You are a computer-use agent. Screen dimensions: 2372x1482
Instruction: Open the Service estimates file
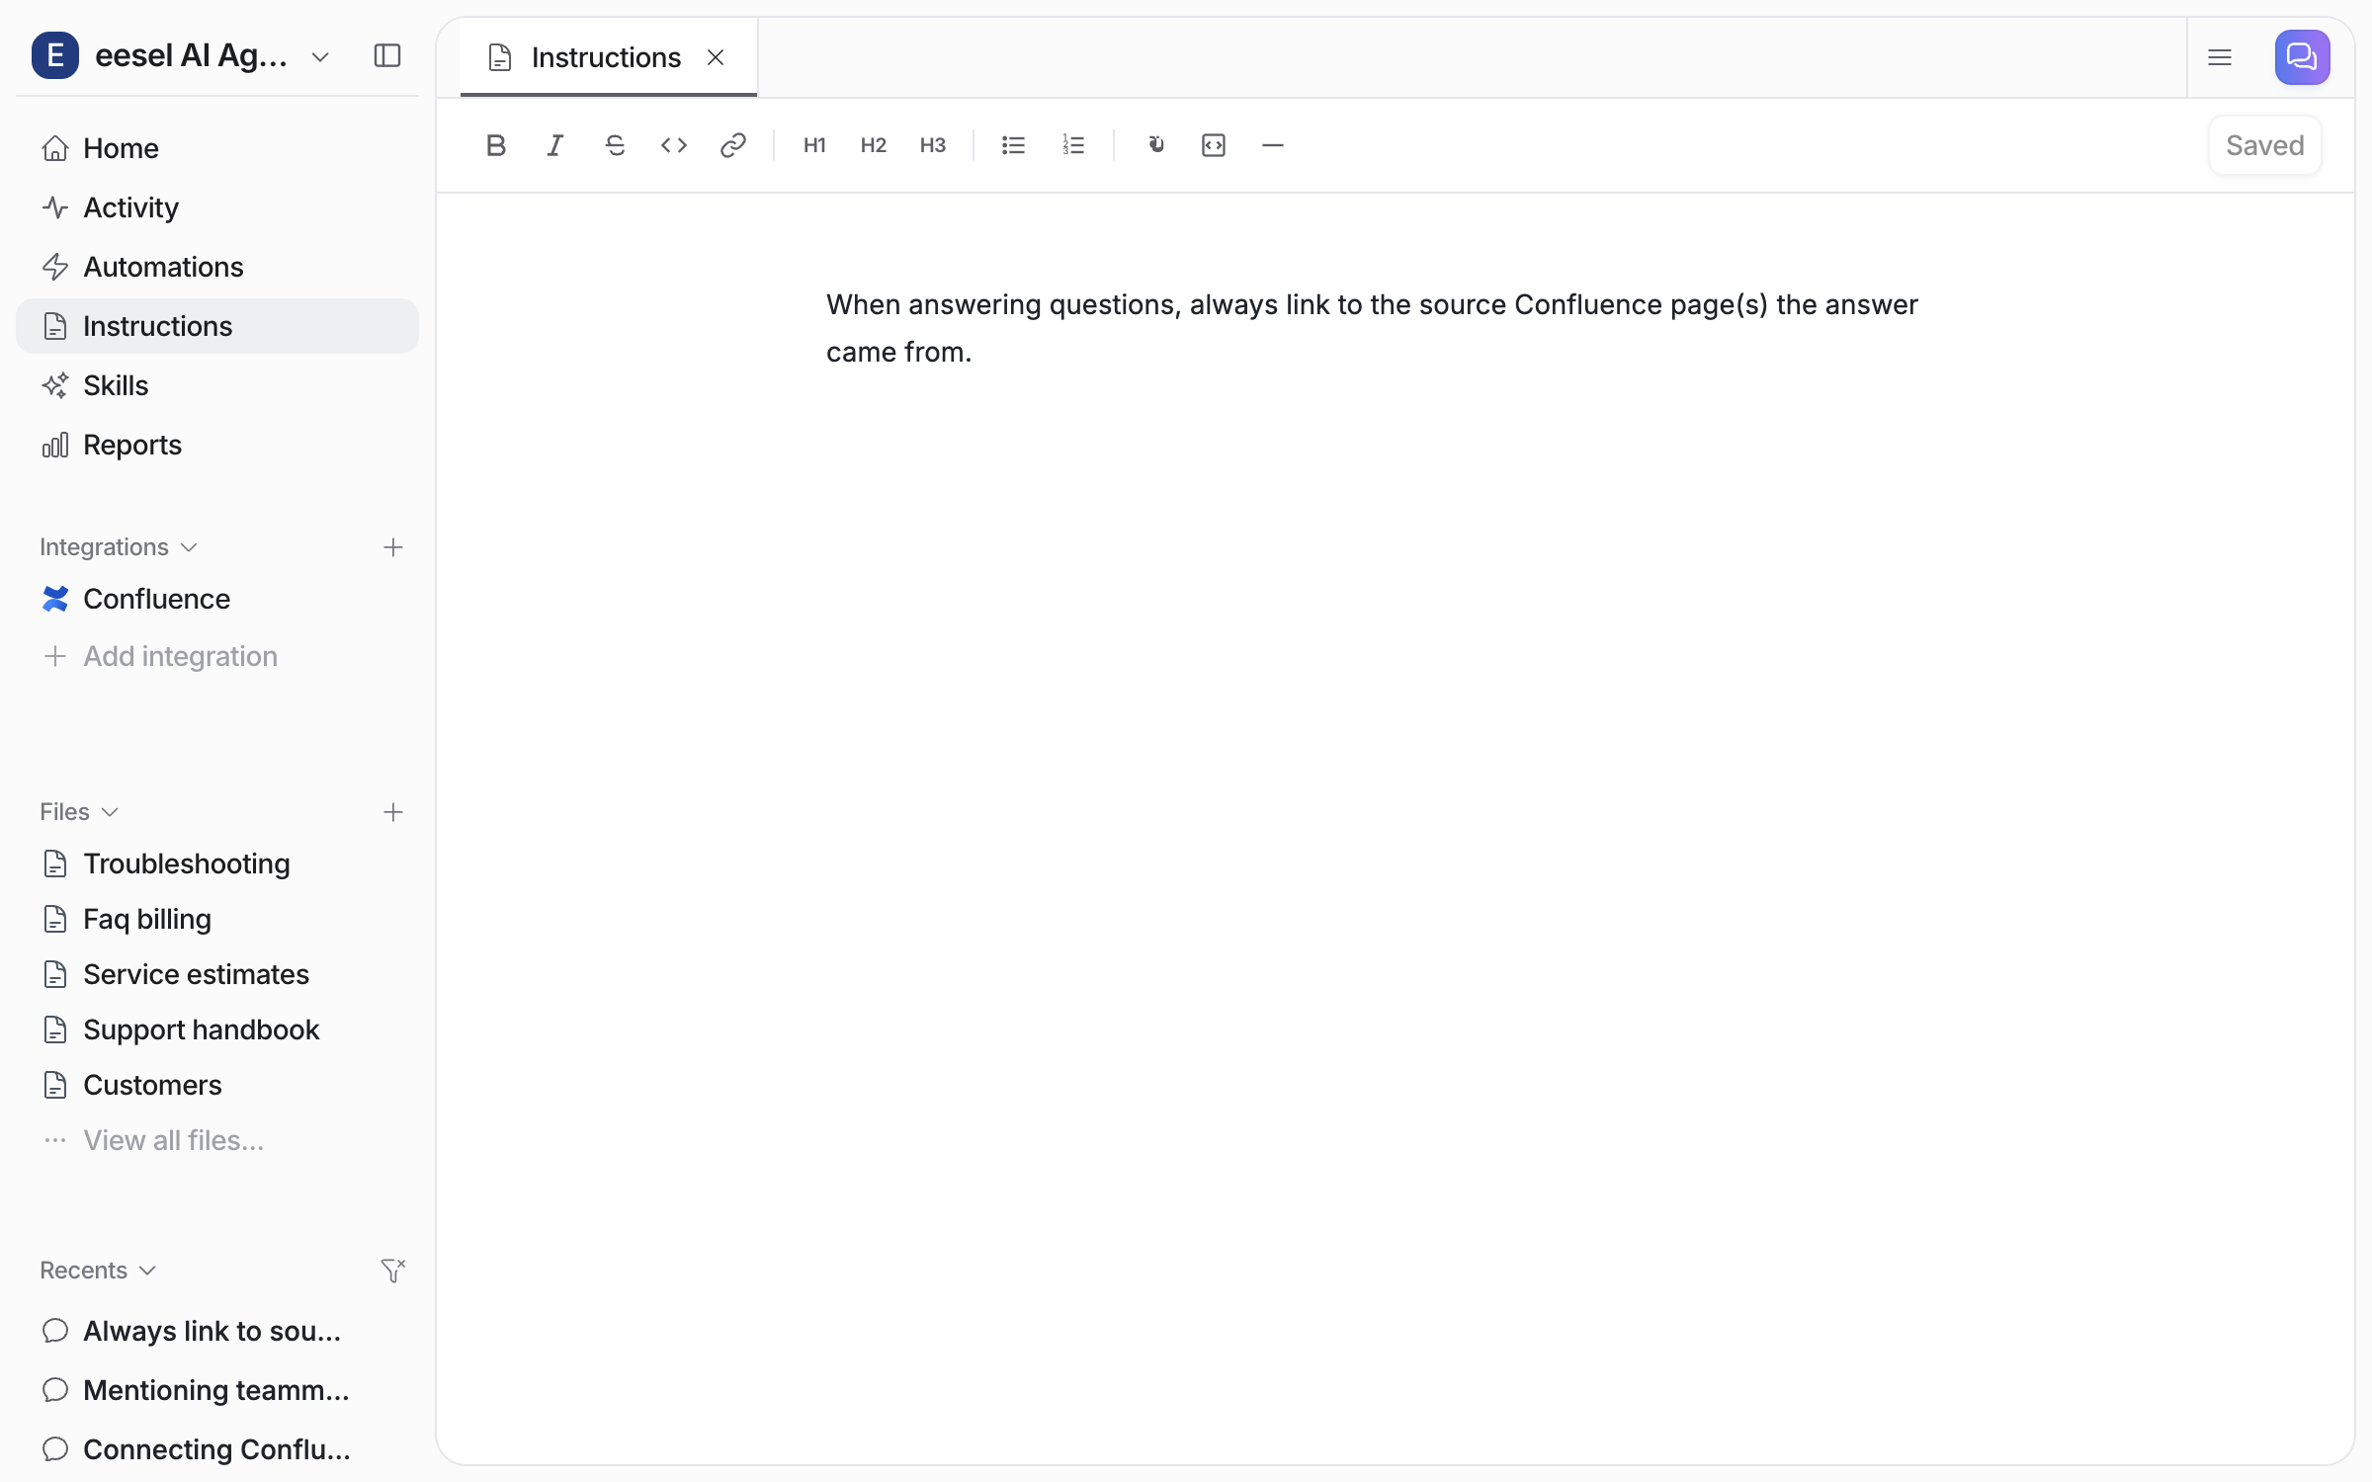pos(217,974)
